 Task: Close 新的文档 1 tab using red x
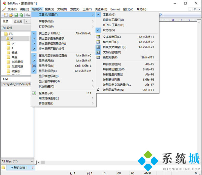pyautogui.click(x=33, y=168)
